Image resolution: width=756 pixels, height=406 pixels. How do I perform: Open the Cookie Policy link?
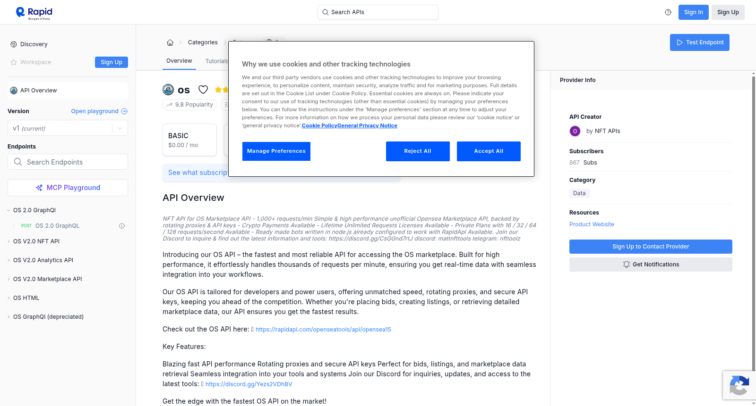click(319, 125)
